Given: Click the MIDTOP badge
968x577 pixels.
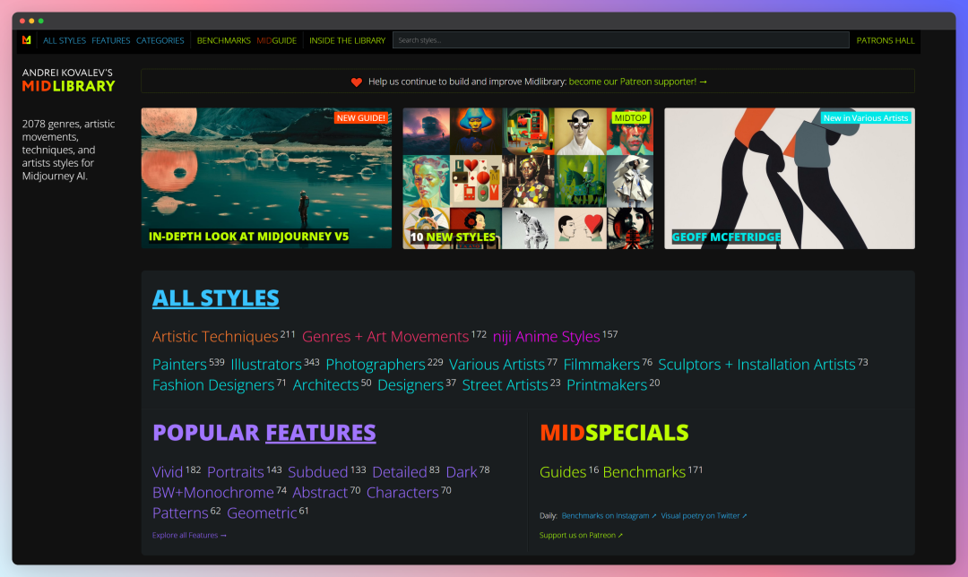Looking at the screenshot, I should (630, 118).
